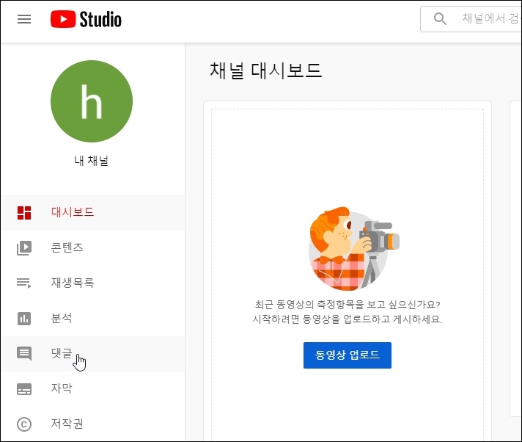
Task: Click the cameraman illustration
Action: [354, 249]
